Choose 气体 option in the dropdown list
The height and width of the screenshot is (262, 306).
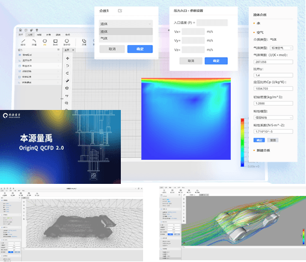[126, 38]
